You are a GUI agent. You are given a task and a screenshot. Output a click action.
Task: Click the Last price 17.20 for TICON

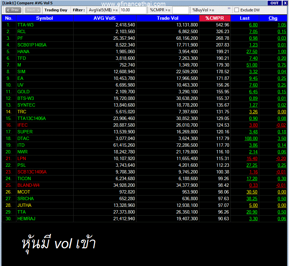coord(252,179)
